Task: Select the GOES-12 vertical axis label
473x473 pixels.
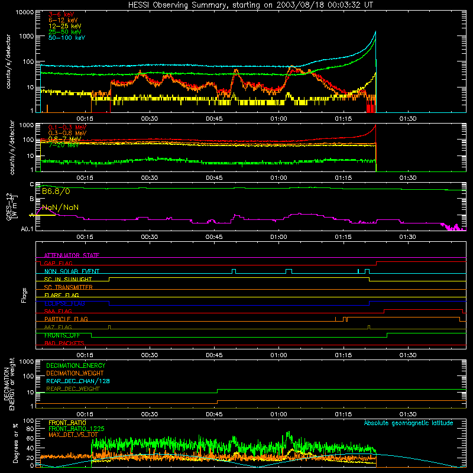Action: pyautogui.click(x=12, y=206)
